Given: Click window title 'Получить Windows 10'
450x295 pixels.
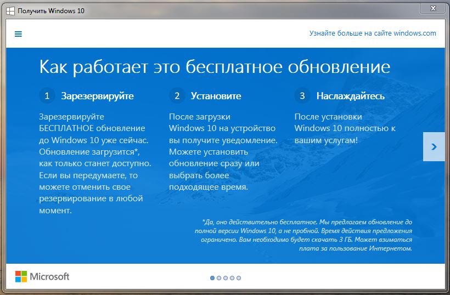Looking at the screenshot, I should tap(51, 11).
